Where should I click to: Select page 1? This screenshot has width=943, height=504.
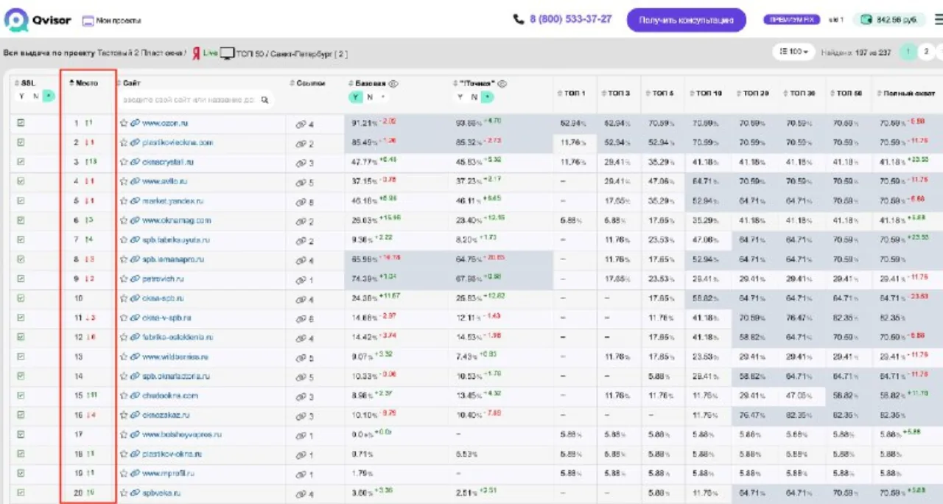click(909, 52)
